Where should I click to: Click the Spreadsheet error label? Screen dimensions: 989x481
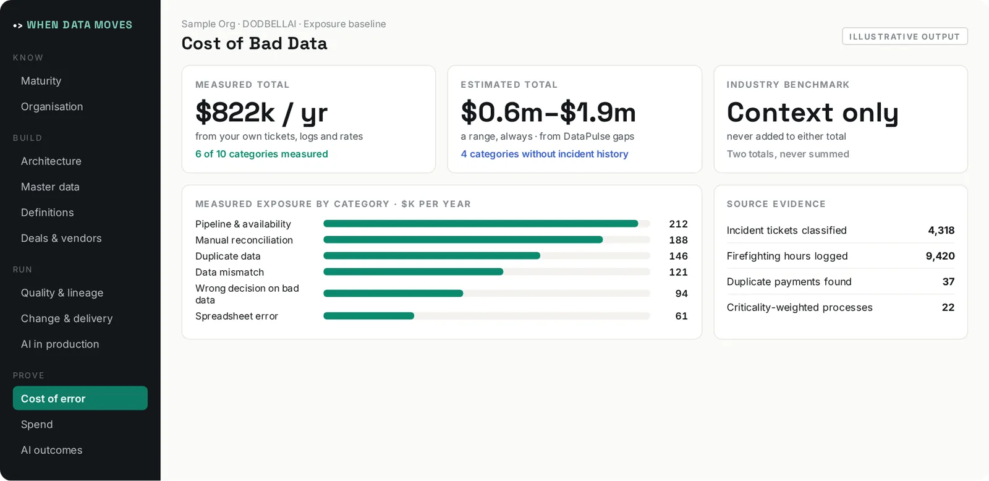237,316
